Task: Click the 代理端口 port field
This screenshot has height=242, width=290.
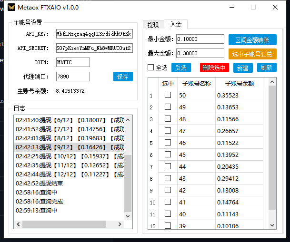Action: click(x=72, y=77)
